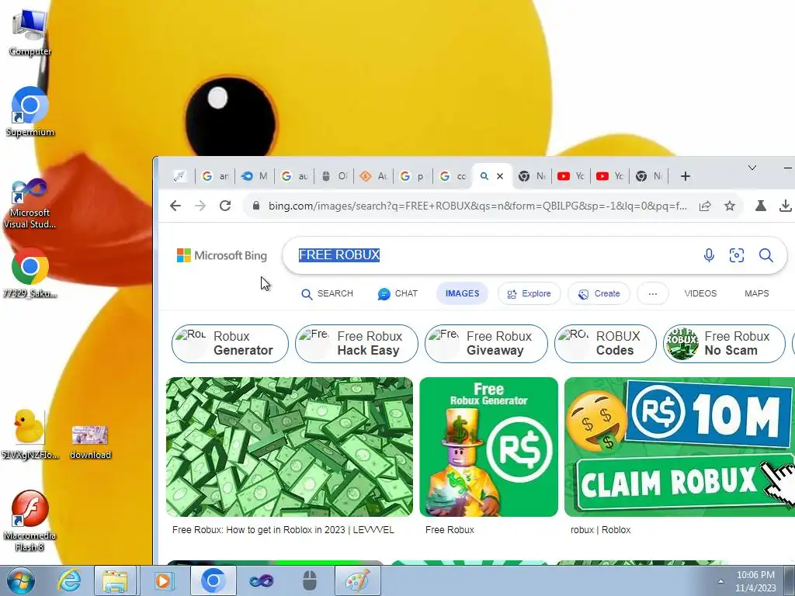Switch to the second YouTube tab
The height and width of the screenshot is (596, 795).
pos(610,176)
